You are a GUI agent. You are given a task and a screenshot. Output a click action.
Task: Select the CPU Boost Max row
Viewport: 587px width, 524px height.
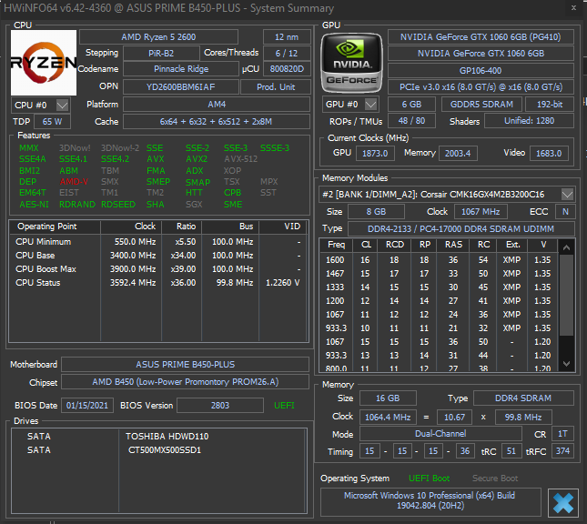click(158, 269)
